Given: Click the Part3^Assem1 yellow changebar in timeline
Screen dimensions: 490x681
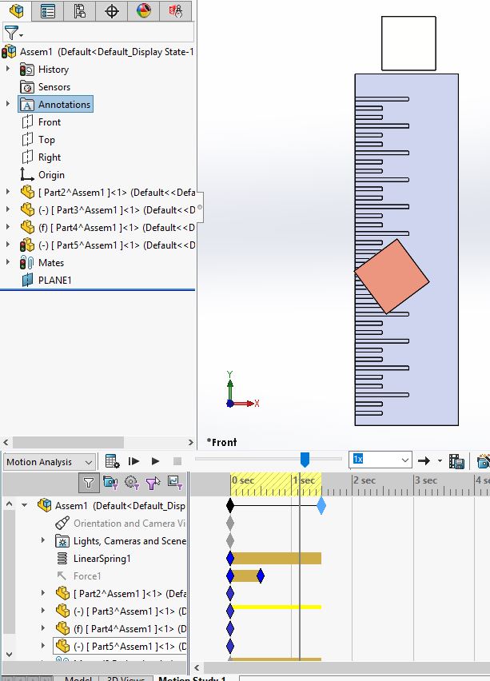Looking at the screenshot, I should click(x=277, y=607).
